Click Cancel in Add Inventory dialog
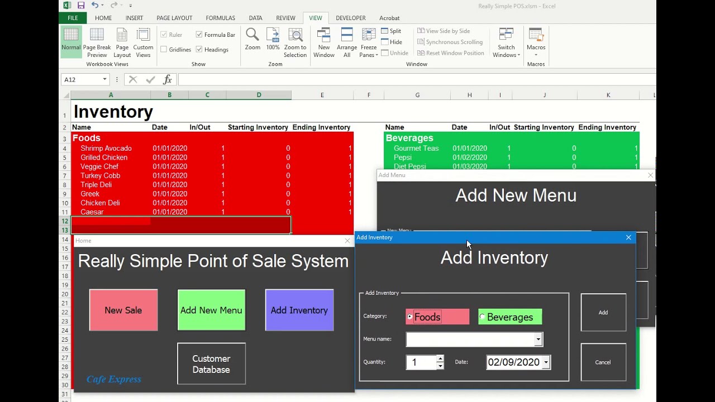Screen dimensions: 715x402 pyautogui.click(x=603, y=362)
